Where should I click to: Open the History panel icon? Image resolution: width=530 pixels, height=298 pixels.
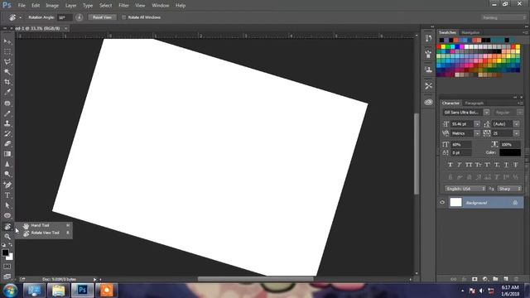point(429,38)
